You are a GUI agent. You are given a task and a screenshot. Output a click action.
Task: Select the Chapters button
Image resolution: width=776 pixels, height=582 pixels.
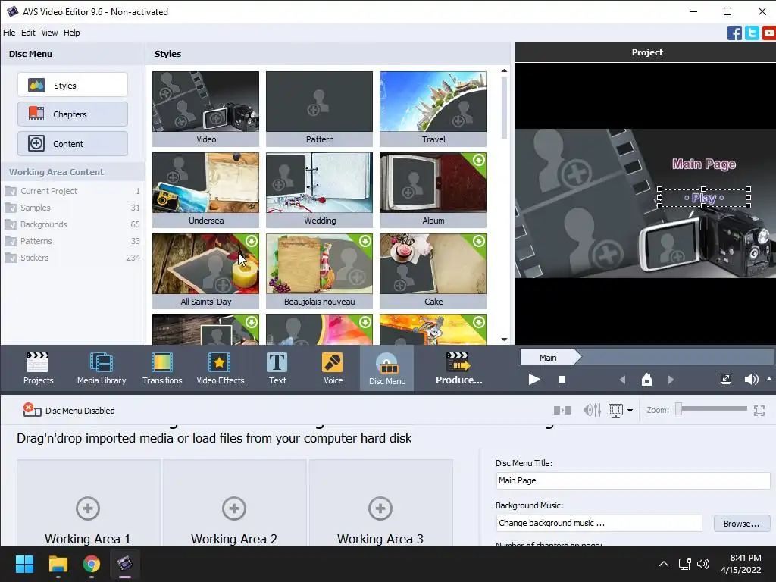point(73,114)
